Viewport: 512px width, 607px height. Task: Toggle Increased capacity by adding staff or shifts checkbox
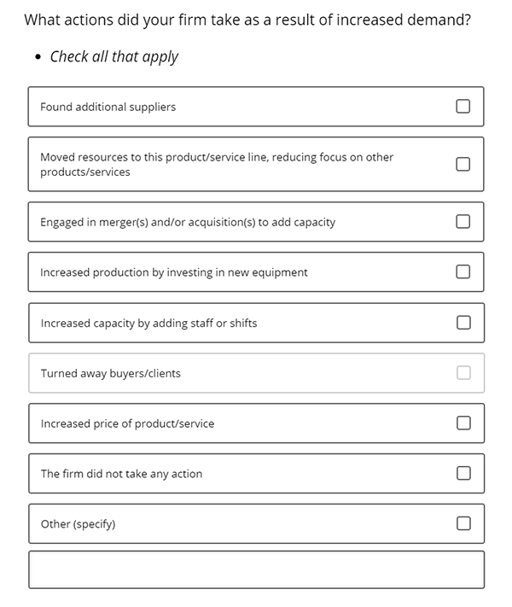463,323
